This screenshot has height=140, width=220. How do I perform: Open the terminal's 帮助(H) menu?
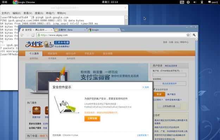(x=62, y=13)
